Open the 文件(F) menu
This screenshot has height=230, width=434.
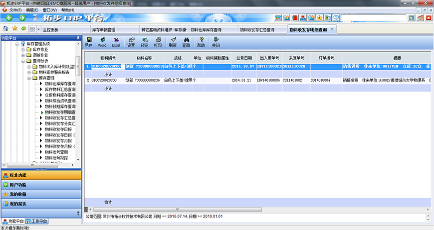15,9
